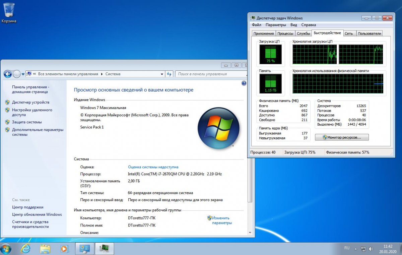The height and width of the screenshot is (255, 402).
Task: Switch to 'Приложения' tab
Action: click(x=264, y=34)
